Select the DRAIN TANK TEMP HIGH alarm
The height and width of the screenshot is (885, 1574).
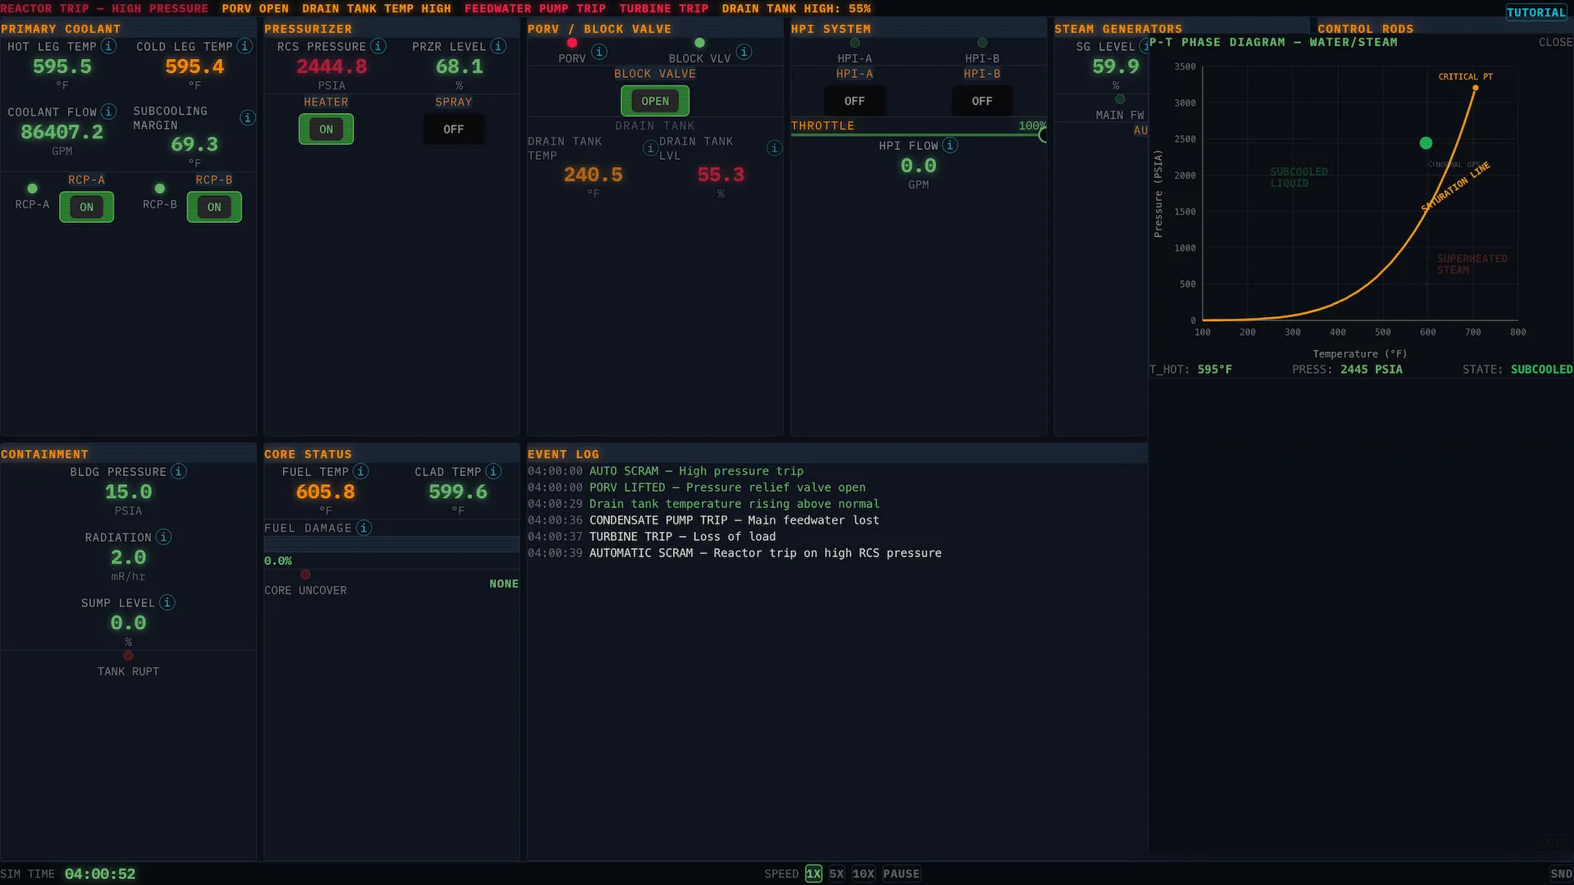[376, 8]
